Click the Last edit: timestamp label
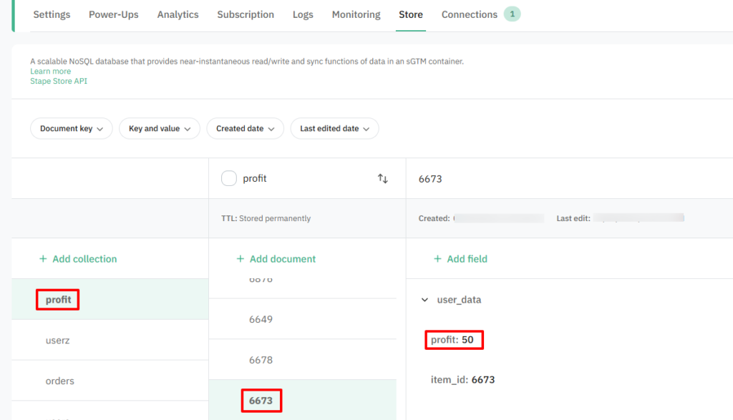733x420 pixels. coord(573,218)
